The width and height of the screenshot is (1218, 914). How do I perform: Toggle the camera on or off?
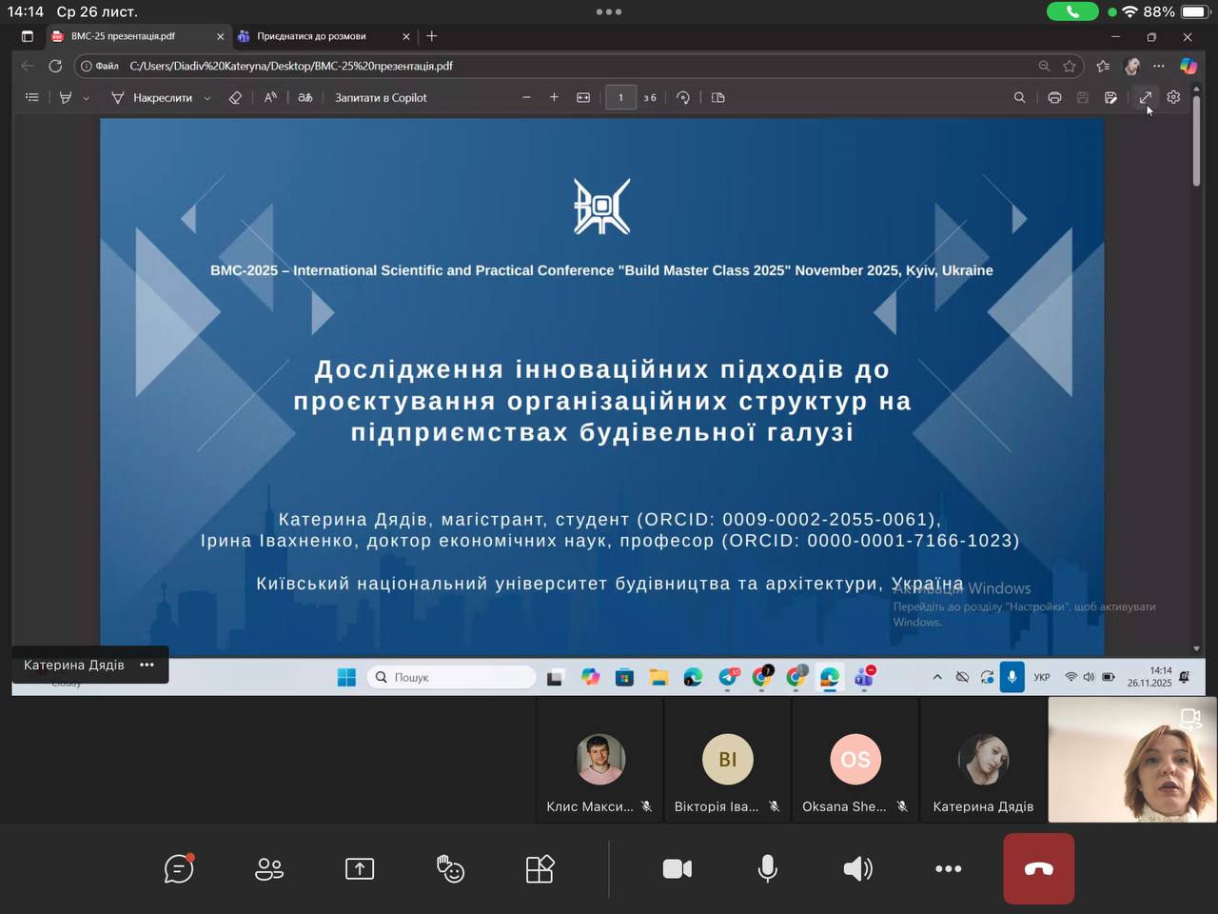pos(677,868)
